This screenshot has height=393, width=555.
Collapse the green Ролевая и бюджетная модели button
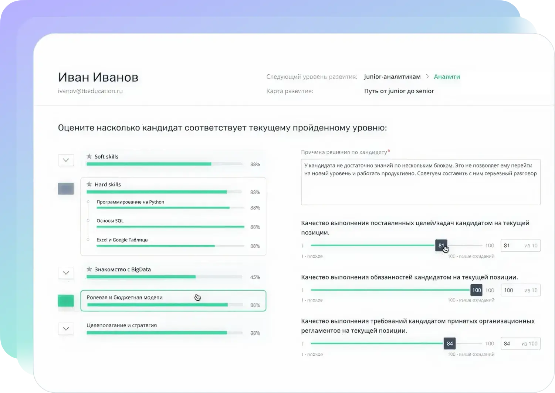click(66, 301)
